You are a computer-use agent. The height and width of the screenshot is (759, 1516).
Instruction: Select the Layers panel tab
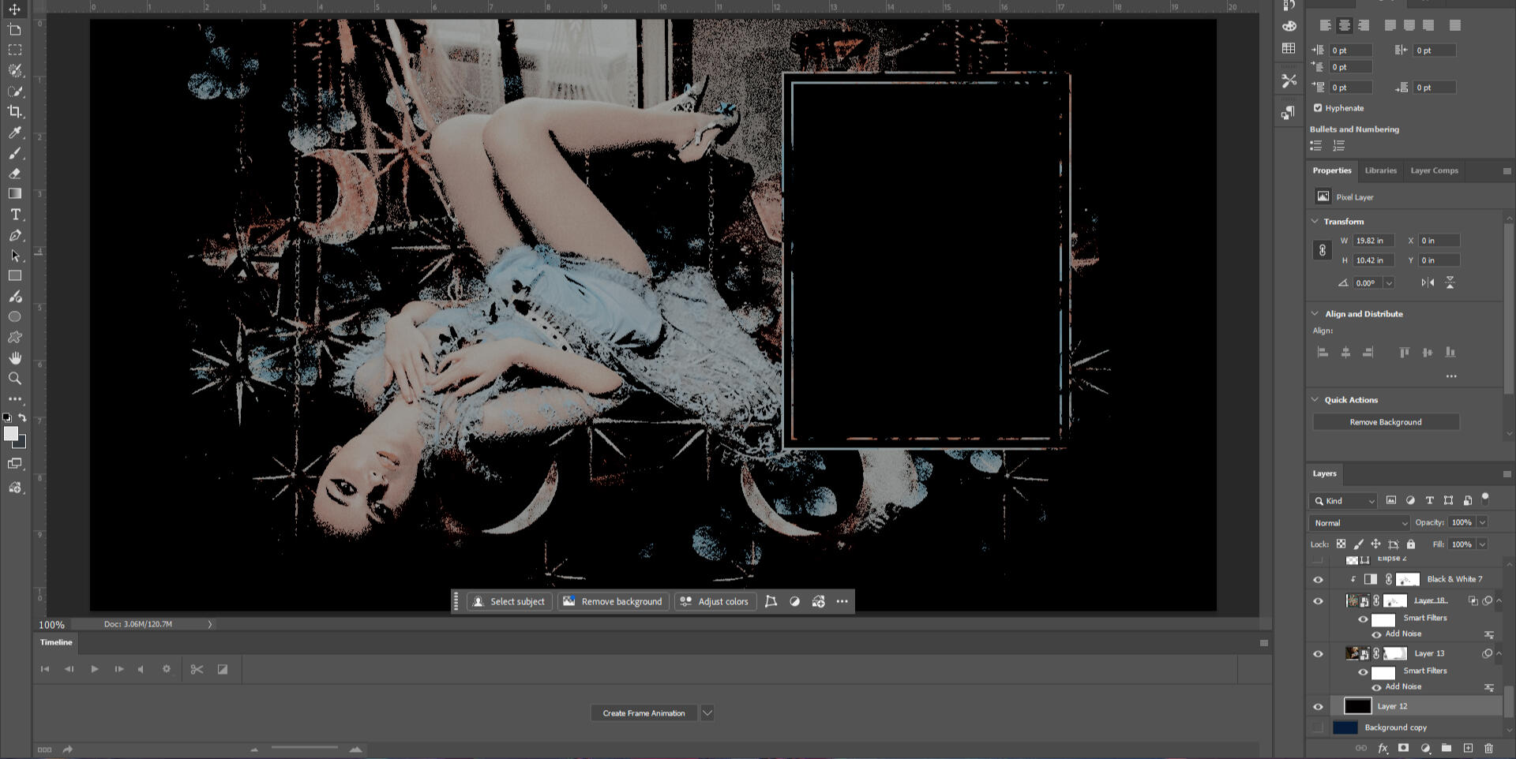click(x=1325, y=473)
